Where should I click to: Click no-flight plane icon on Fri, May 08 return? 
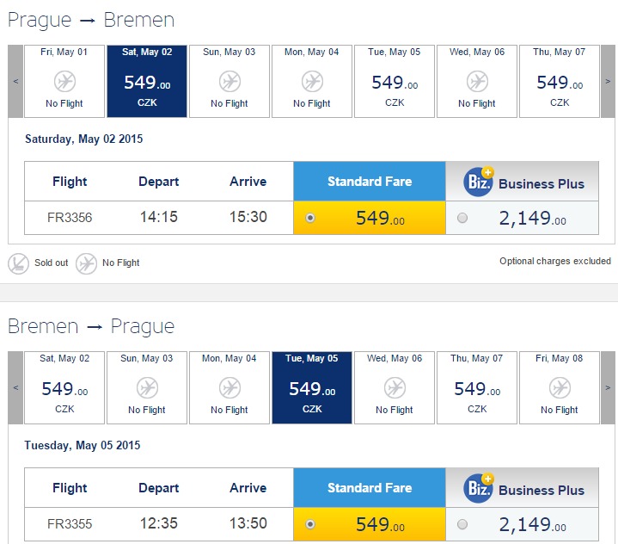pos(560,387)
